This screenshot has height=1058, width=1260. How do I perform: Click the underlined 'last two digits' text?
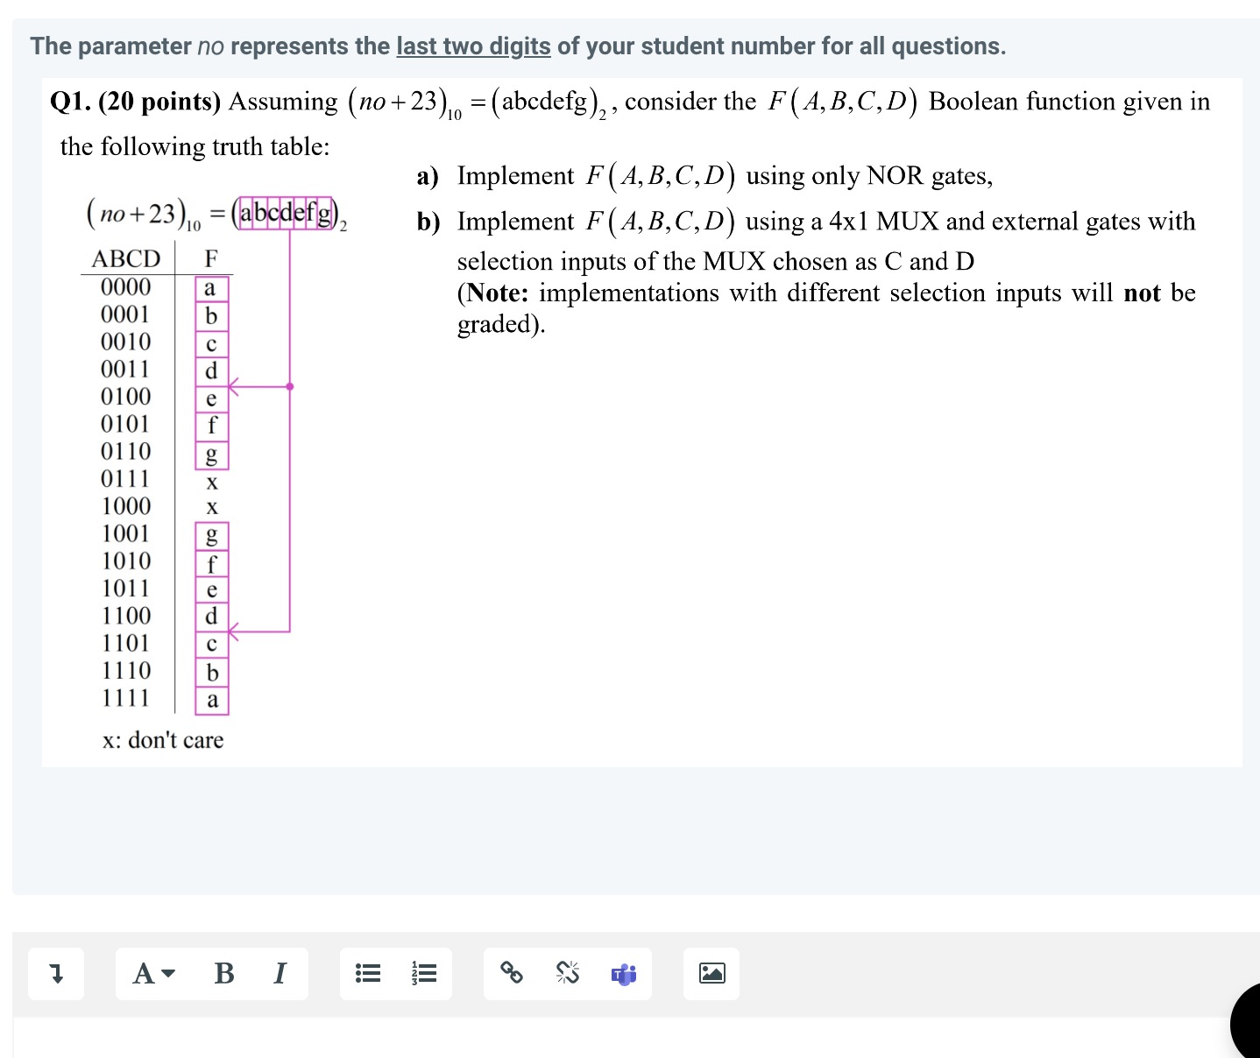pos(472,46)
